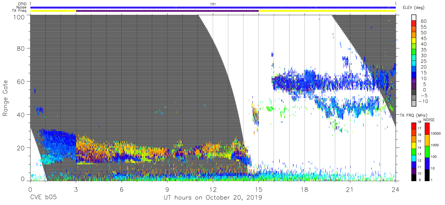Click the CPID label at top left

21,4
